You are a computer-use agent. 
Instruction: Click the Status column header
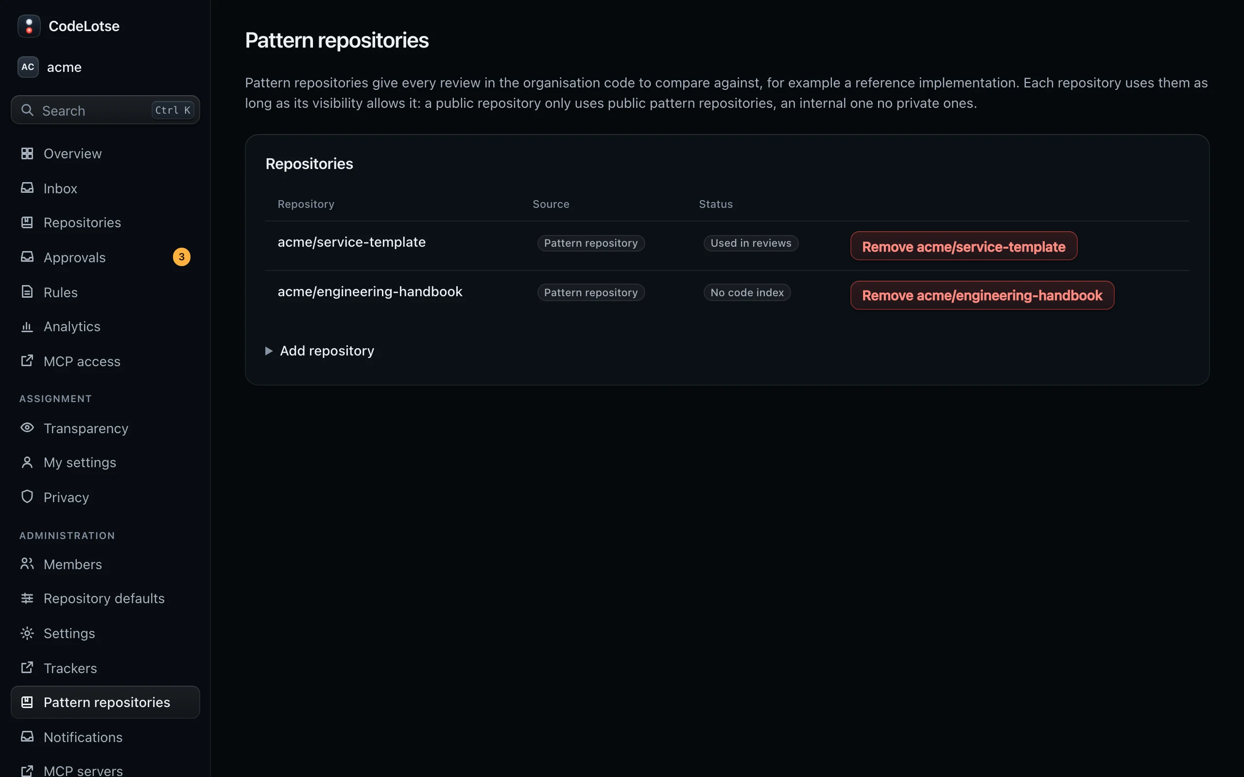(716, 204)
